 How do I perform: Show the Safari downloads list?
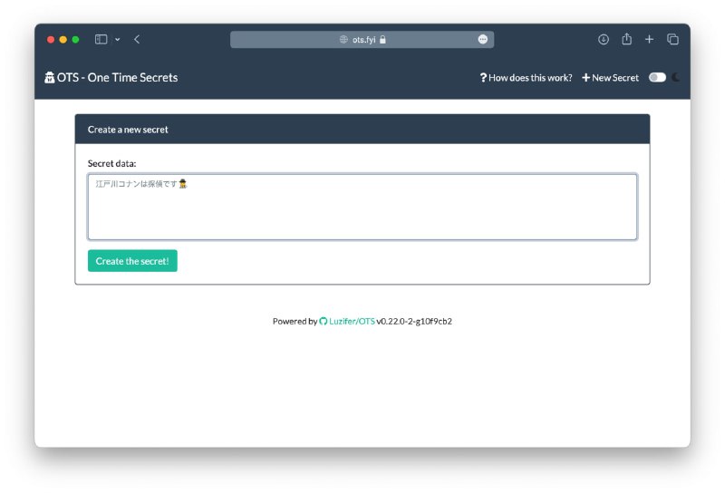pos(604,40)
